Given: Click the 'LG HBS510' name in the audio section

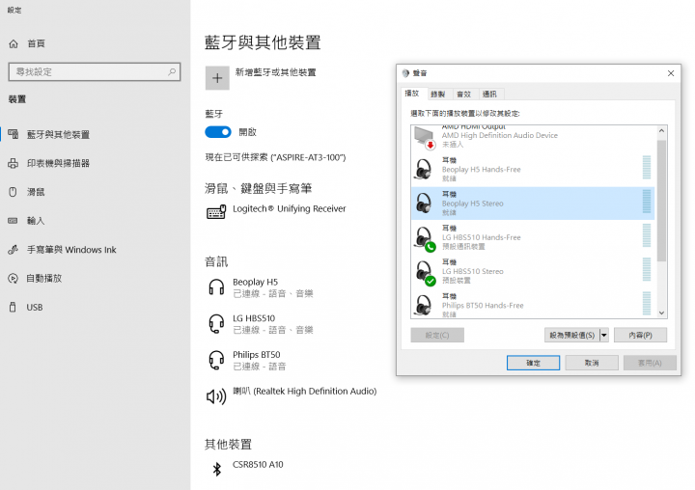Looking at the screenshot, I should (x=254, y=318).
